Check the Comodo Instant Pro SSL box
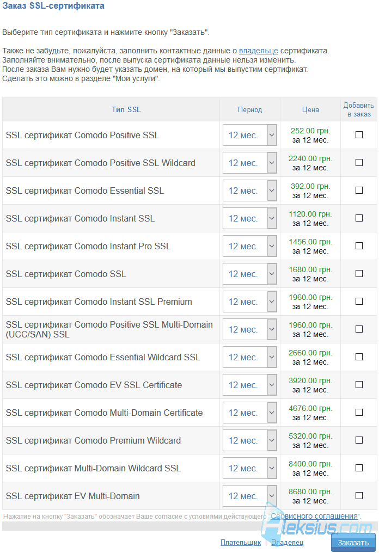This screenshot has height=553, width=379. point(359,246)
